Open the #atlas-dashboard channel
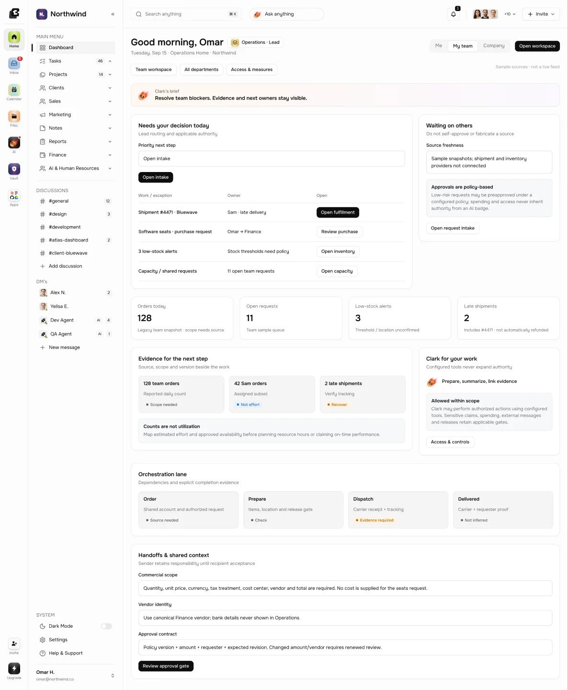Image resolution: width=568 pixels, height=690 pixels. [76, 241]
